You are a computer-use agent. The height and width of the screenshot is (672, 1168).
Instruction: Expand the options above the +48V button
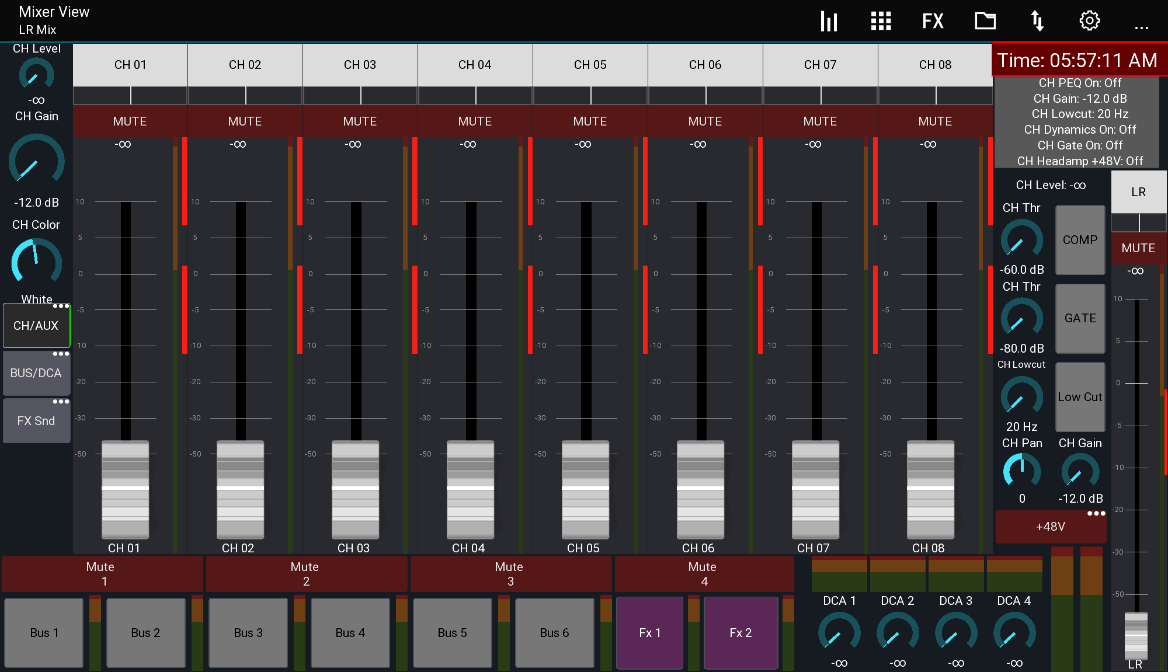point(1095,512)
